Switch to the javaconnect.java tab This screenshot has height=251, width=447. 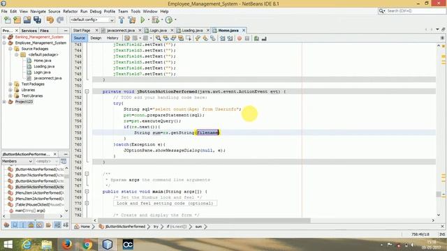click(x=121, y=31)
